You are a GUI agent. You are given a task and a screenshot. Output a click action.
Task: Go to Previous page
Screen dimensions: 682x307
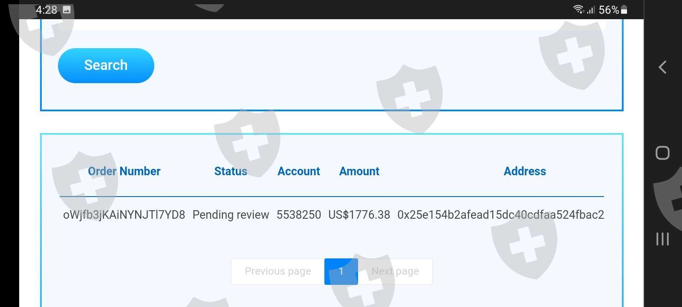point(278,271)
